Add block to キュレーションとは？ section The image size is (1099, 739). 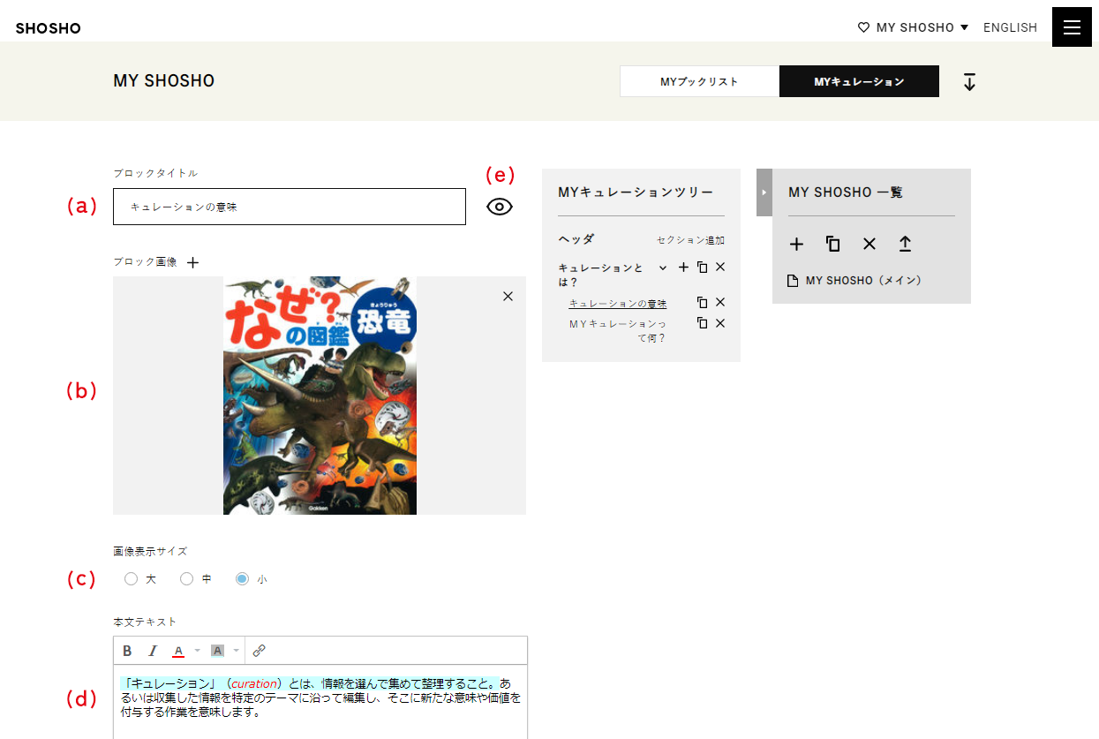pyautogui.click(x=683, y=267)
